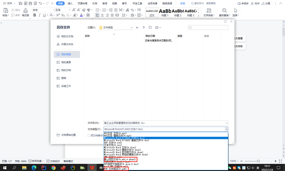Select My Computer in sidebar
285x171 pixels.
(x=67, y=54)
